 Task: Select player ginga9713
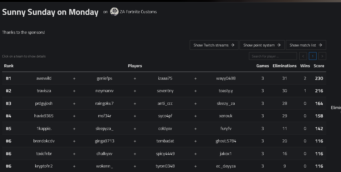click(105, 141)
